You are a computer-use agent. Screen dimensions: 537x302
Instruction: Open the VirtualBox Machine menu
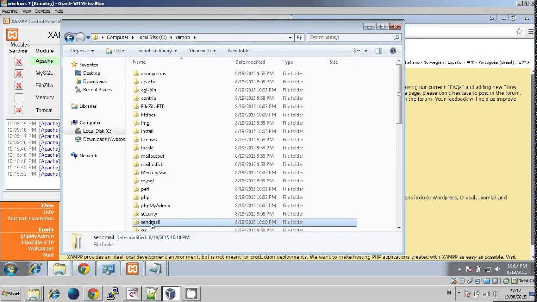tap(10, 11)
